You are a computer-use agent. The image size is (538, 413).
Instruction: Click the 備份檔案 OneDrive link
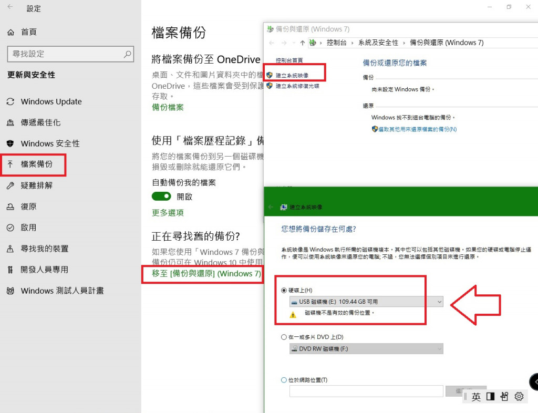(168, 107)
